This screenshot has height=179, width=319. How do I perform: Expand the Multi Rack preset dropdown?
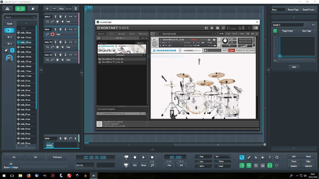coord(160,34)
